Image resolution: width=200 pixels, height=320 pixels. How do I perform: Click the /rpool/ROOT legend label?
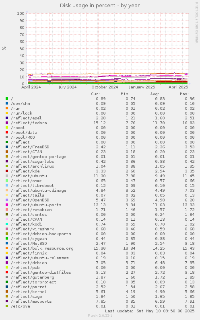click(24, 137)
